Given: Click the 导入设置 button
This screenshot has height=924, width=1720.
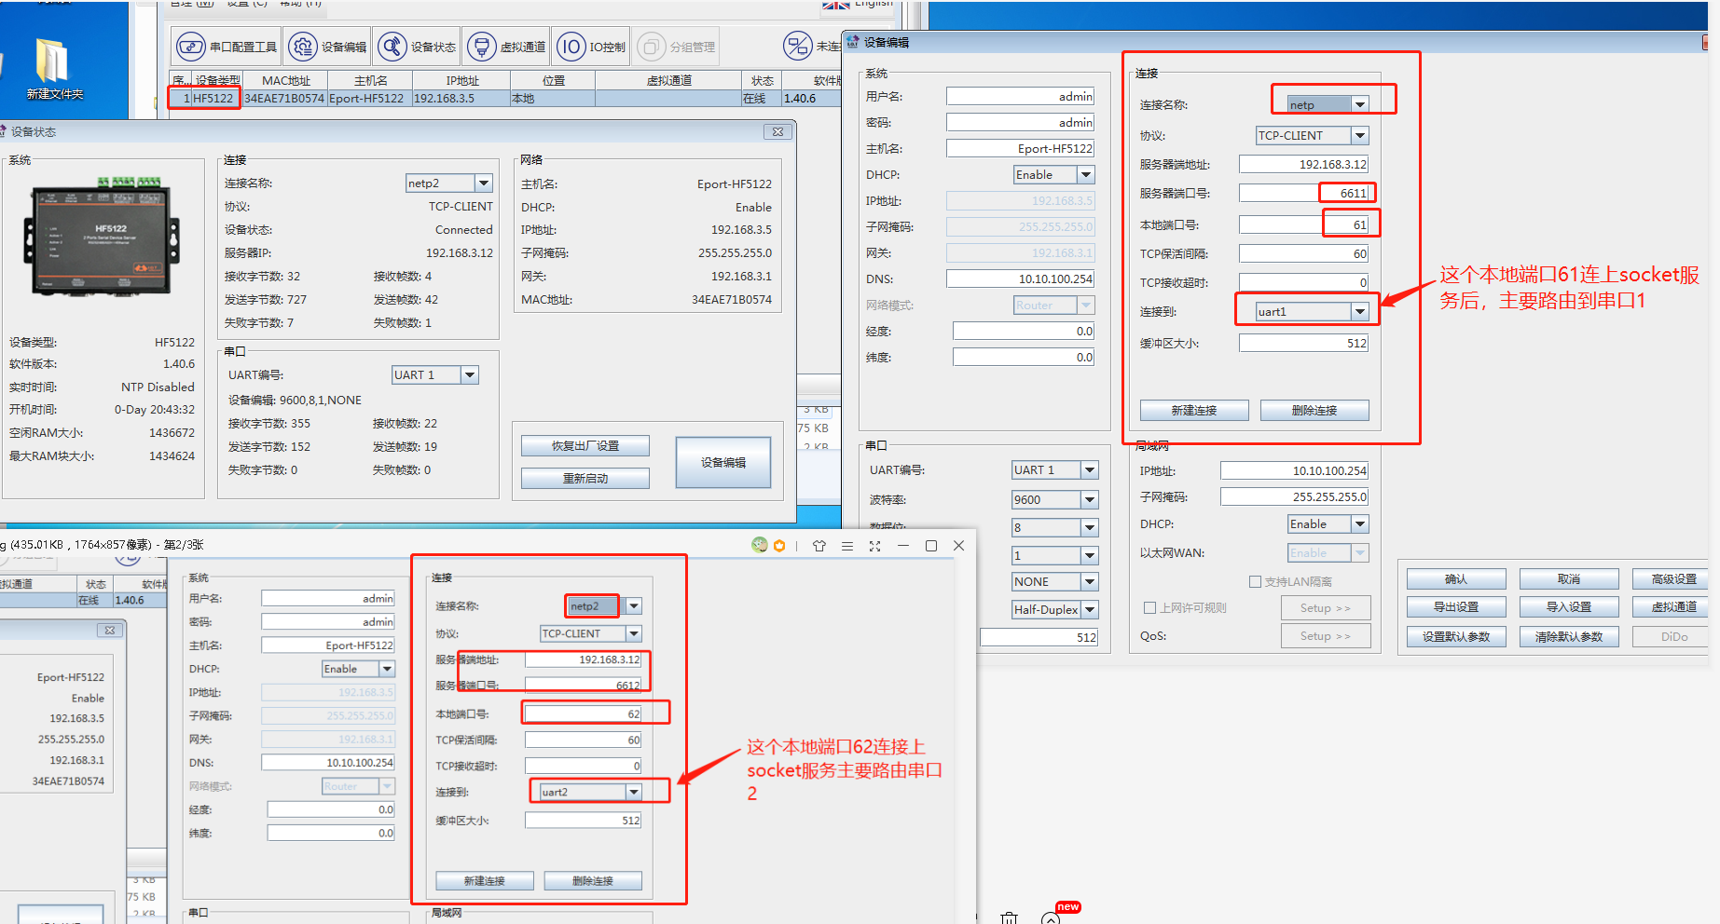Looking at the screenshot, I should 1569,607.
